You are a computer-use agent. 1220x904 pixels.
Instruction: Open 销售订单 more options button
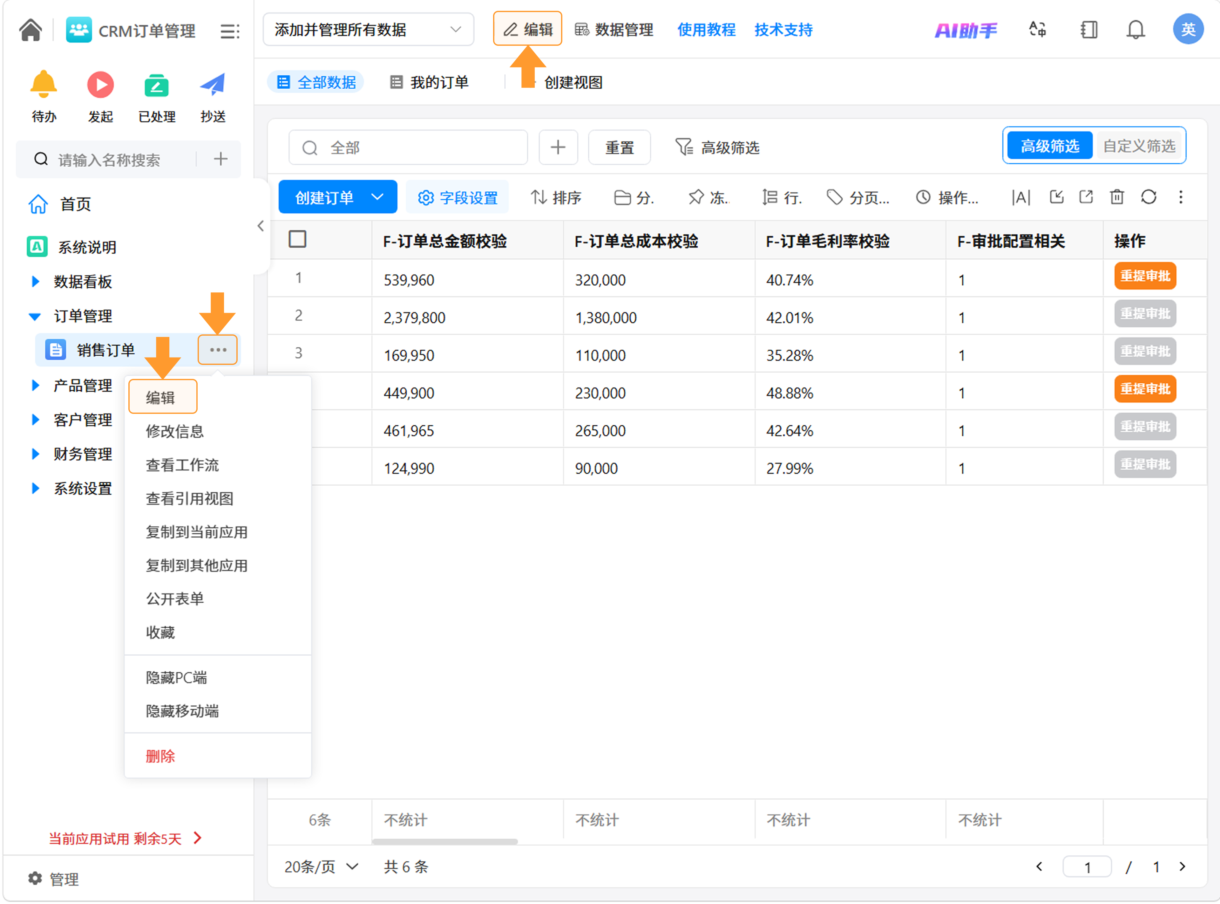tap(218, 350)
